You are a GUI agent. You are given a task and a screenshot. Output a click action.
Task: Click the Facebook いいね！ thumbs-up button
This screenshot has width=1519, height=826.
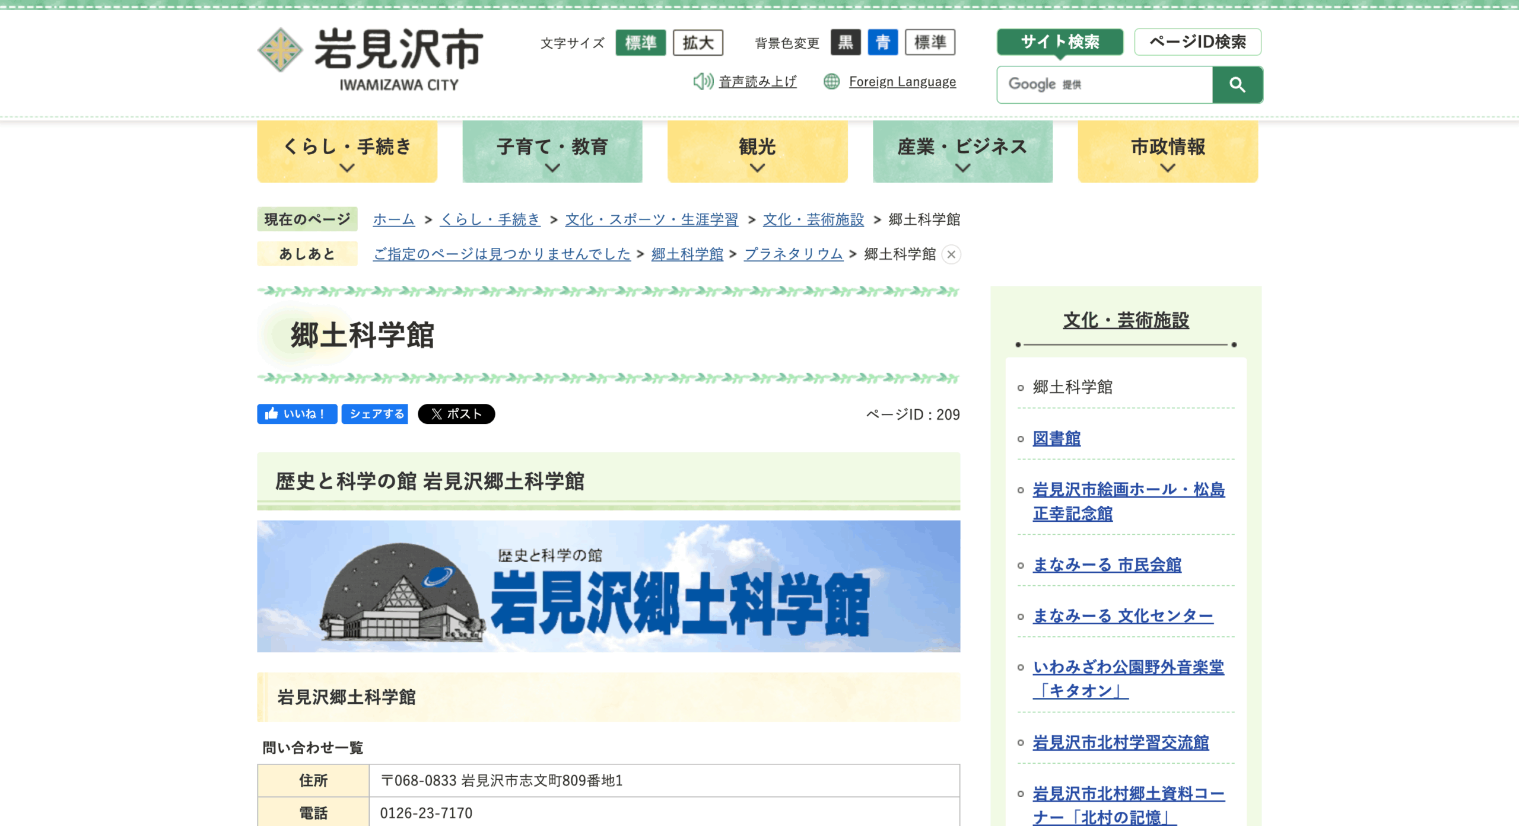[297, 414]
